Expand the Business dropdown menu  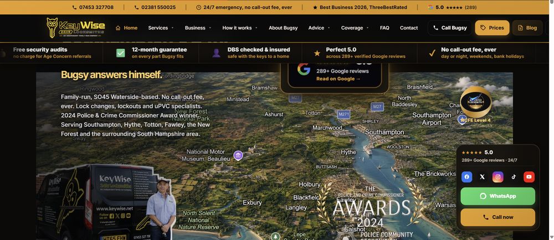tap(198, 28)
